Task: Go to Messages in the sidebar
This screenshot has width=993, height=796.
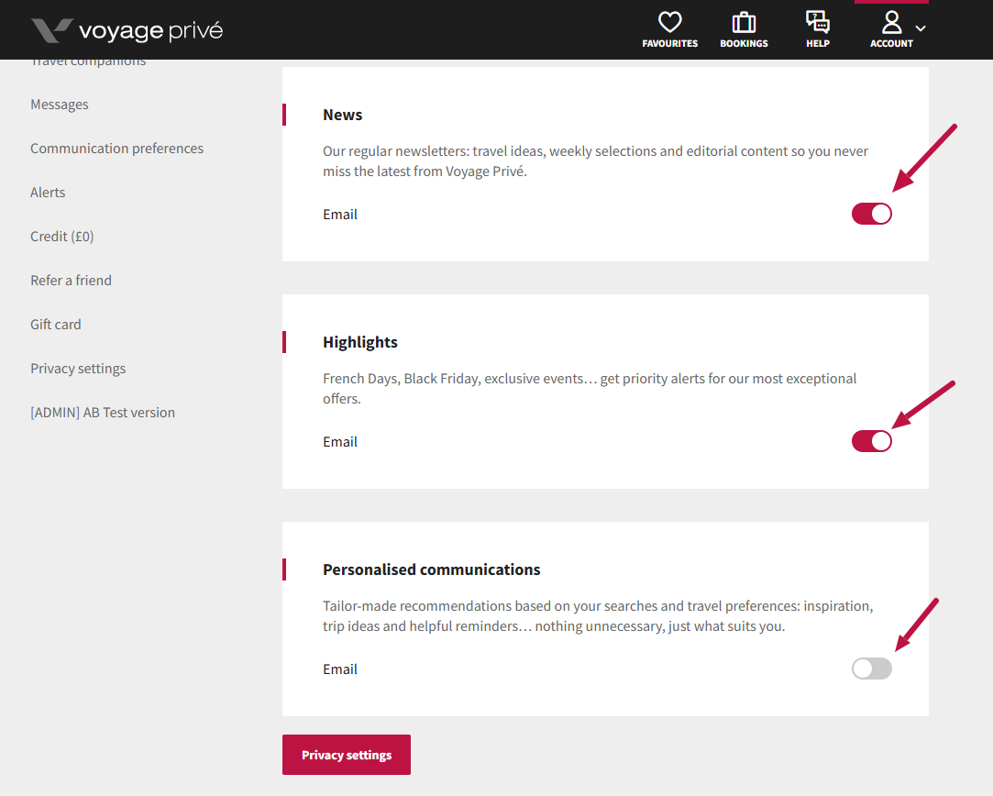Action: [60, 105]
